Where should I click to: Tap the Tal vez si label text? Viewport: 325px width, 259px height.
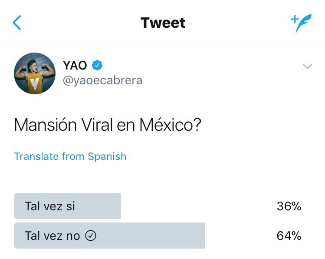(x=50, y=206)
